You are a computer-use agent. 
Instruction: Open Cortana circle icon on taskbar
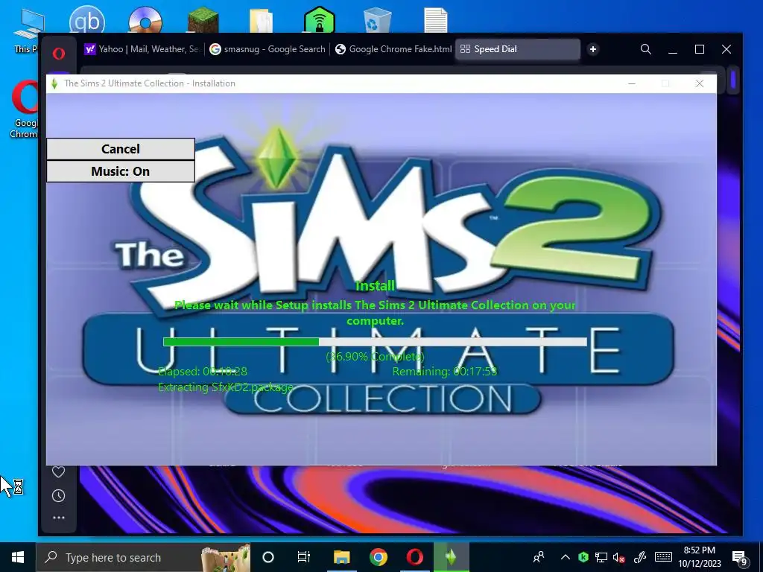point(268,557)
